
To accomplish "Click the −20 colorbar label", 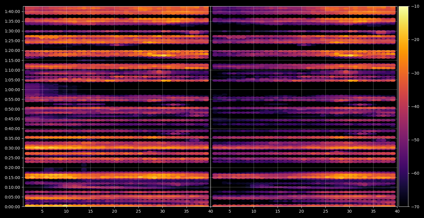I will click(x=415, y=40).
